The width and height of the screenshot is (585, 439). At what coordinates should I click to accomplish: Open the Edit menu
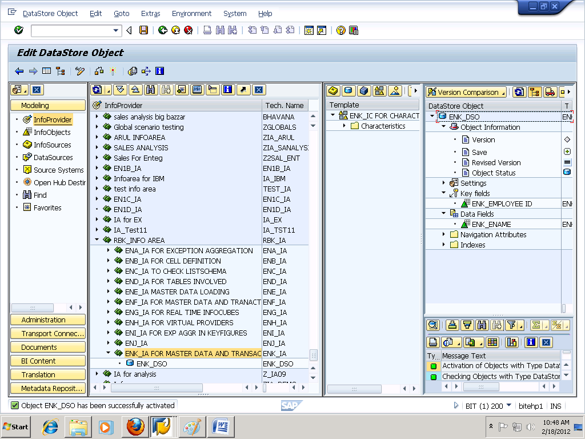(95, 14)
